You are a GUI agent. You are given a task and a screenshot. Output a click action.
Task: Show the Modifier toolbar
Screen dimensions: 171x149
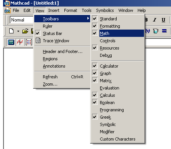[118, 132]
